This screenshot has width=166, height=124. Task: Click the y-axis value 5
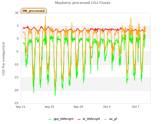[18, 26]
